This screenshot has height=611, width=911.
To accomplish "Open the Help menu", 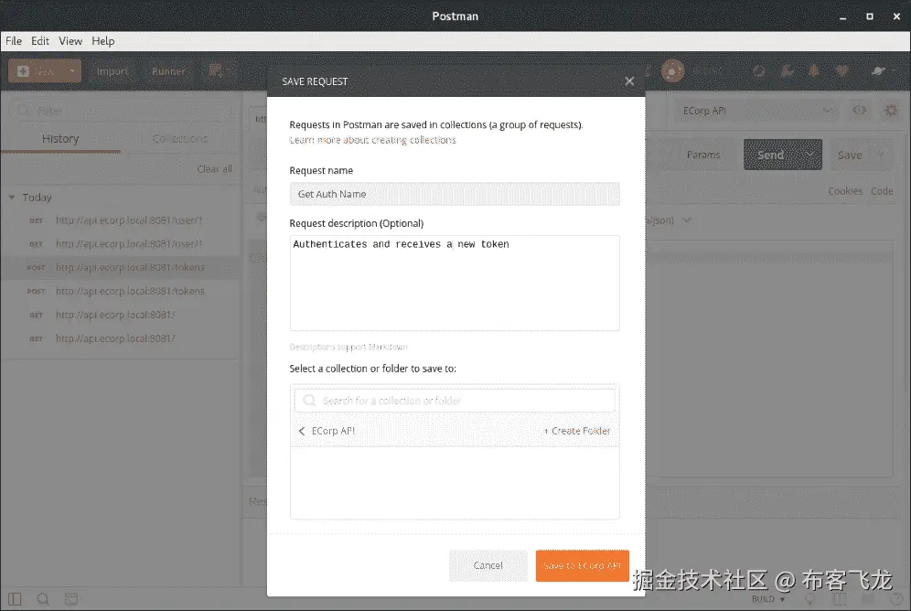I will coord(102,41).
